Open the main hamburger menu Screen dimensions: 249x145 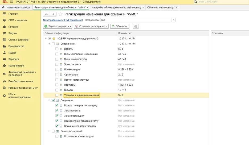coord(11,2)
